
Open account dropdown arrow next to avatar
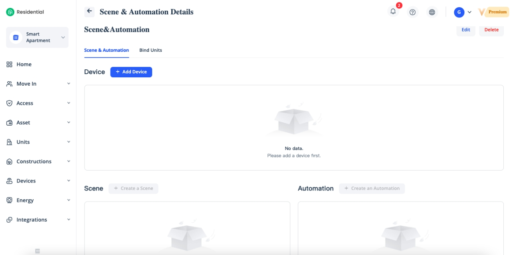pyautogui.click(x=469, y=12)
